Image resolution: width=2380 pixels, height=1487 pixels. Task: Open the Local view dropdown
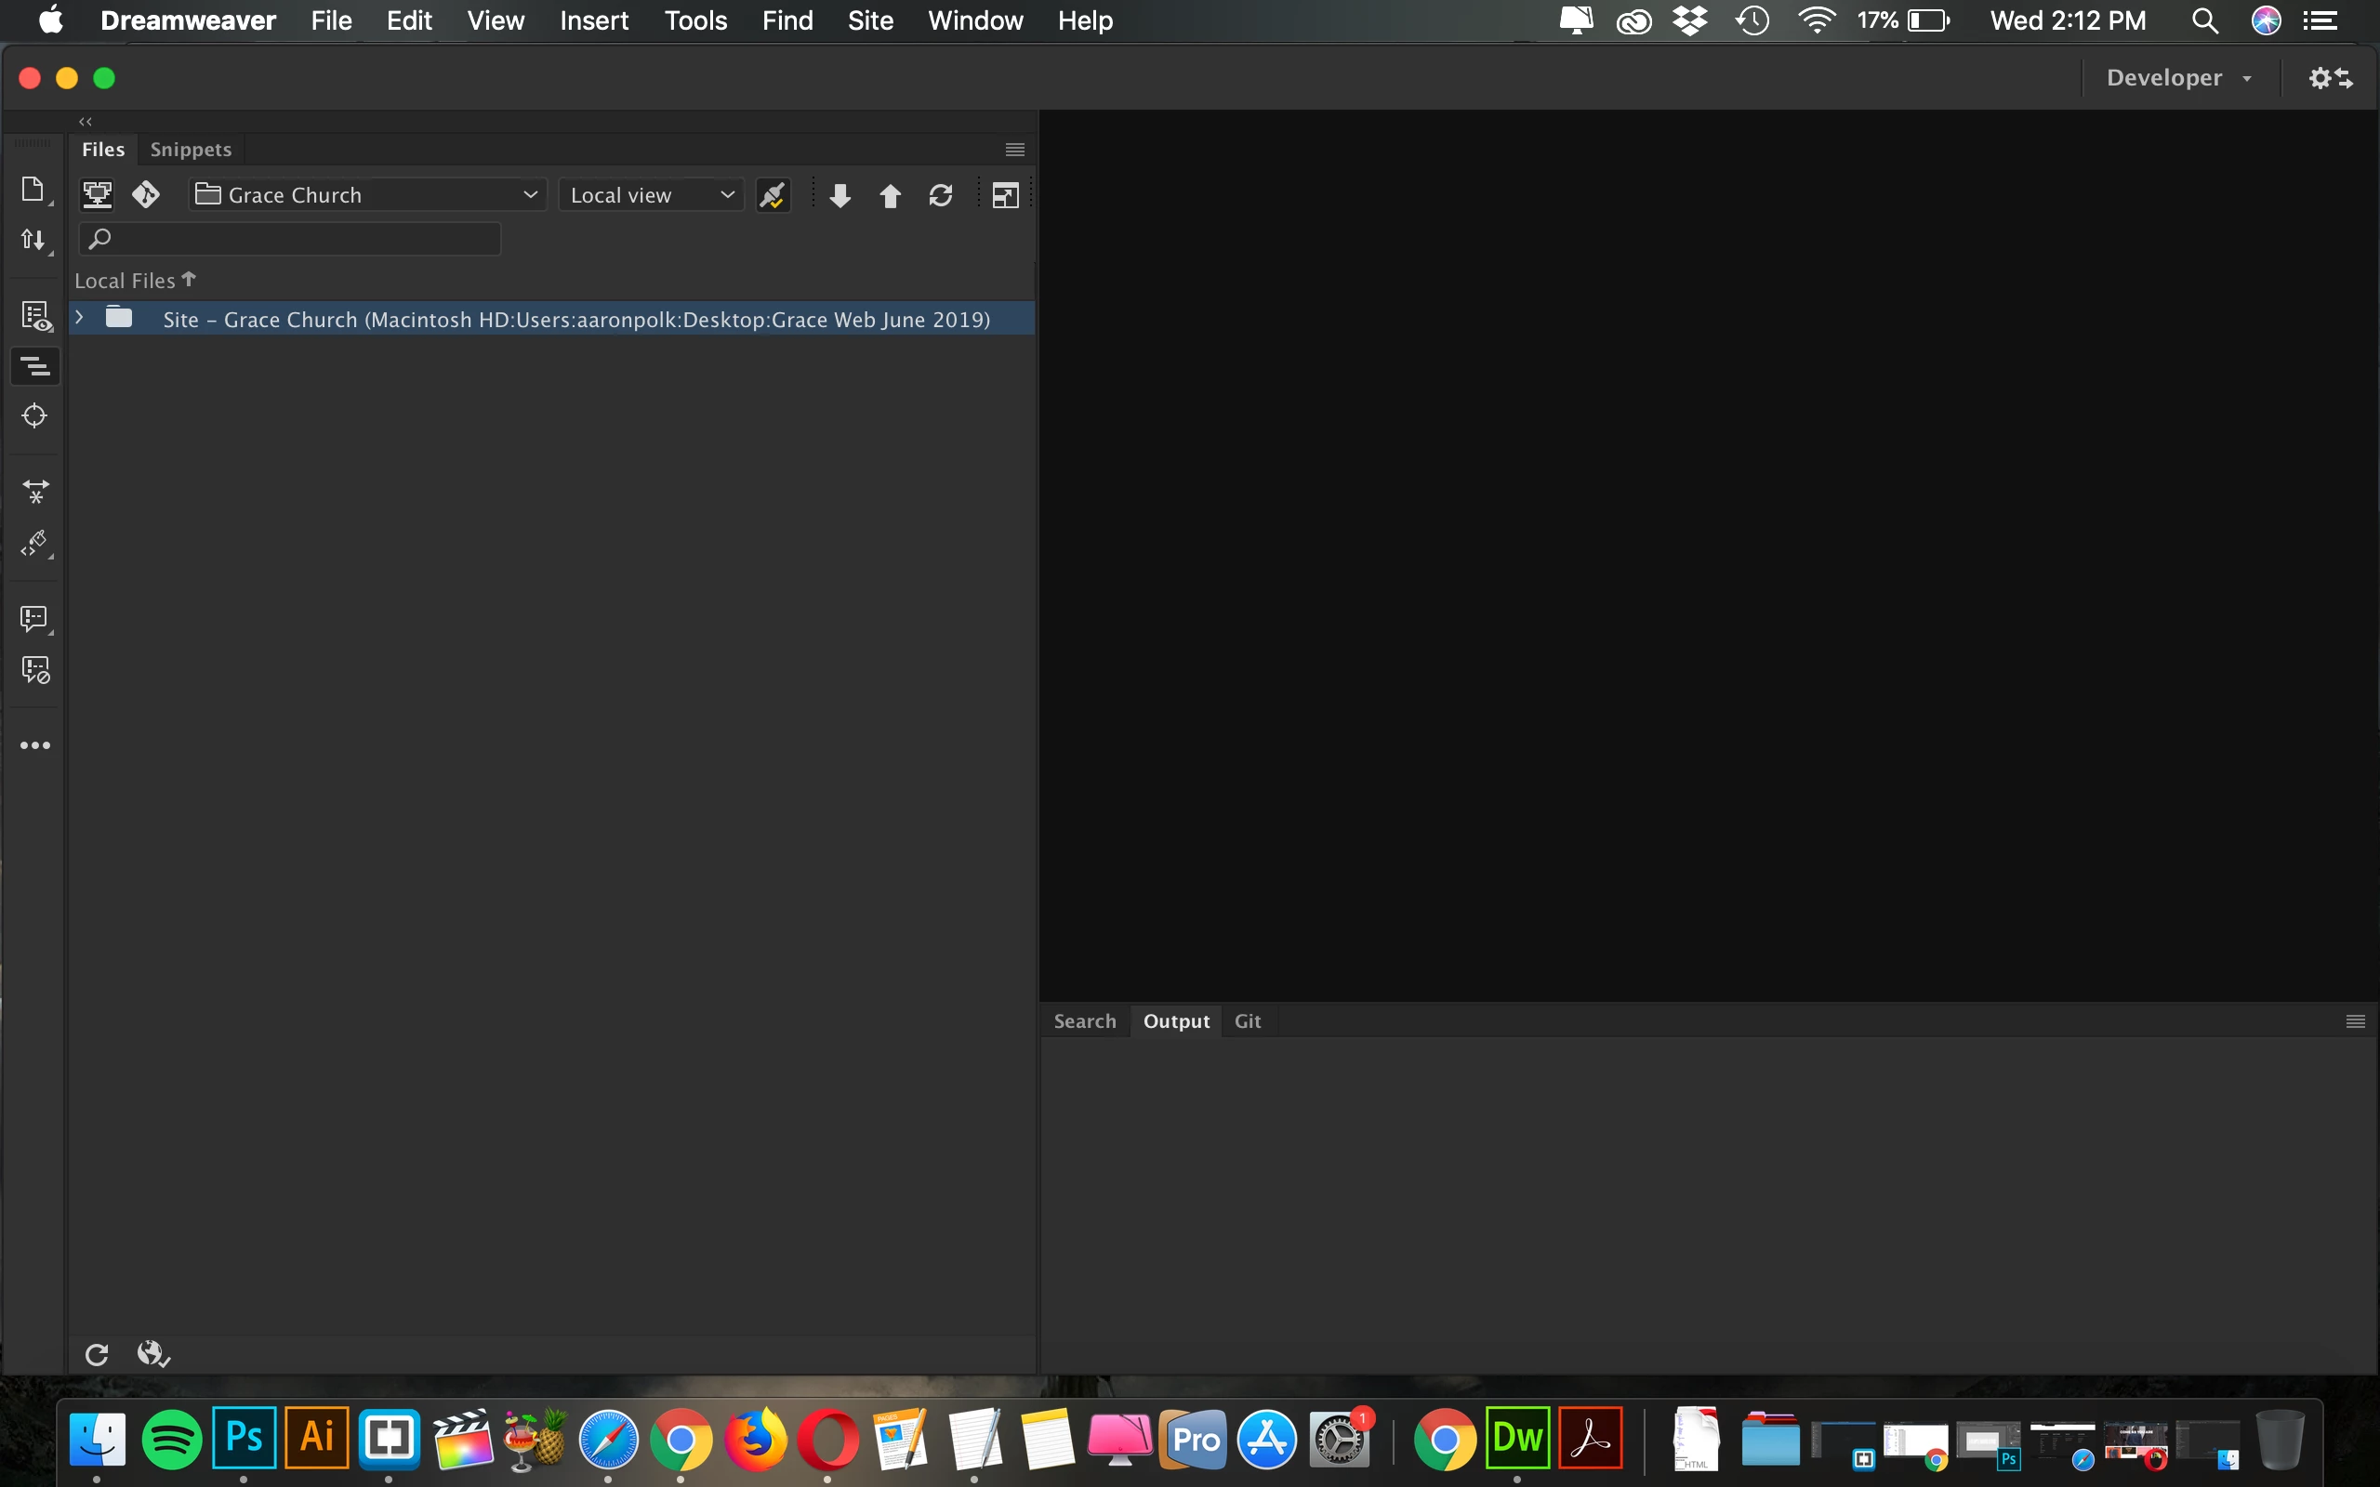pos(651,195)
